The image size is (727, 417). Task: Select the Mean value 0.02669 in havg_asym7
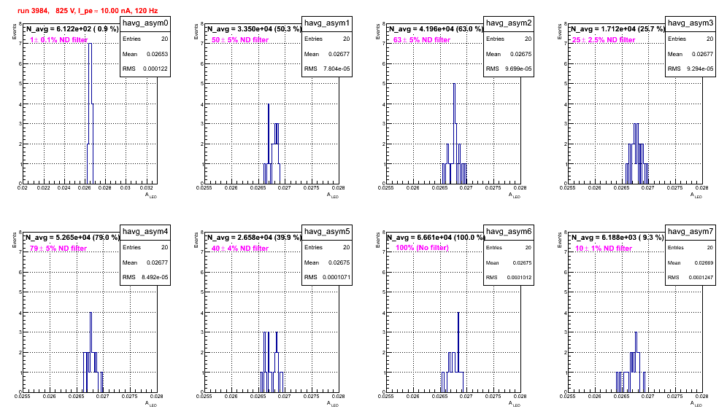[x=704, y=262]
